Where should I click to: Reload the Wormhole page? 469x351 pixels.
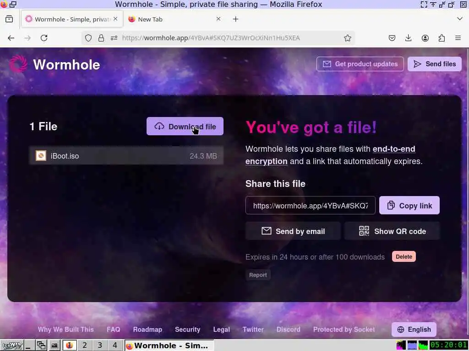(x=44, y=38)
